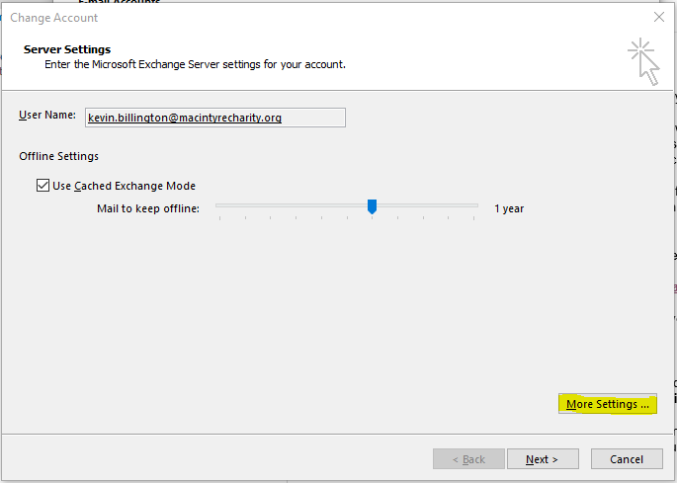This screenshot has height=483, width=677.
Task: Click the Change Account title bar
Action: click(x=296, y=17)
